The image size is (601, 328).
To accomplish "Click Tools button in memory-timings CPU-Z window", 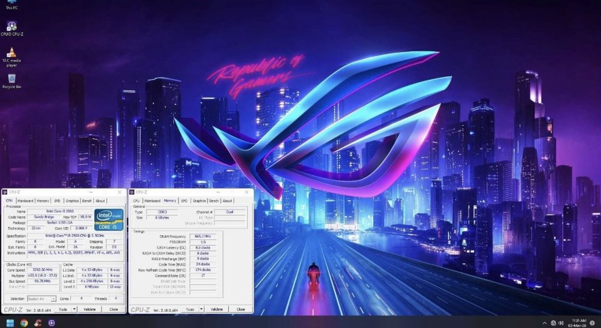I will point(190,309).
